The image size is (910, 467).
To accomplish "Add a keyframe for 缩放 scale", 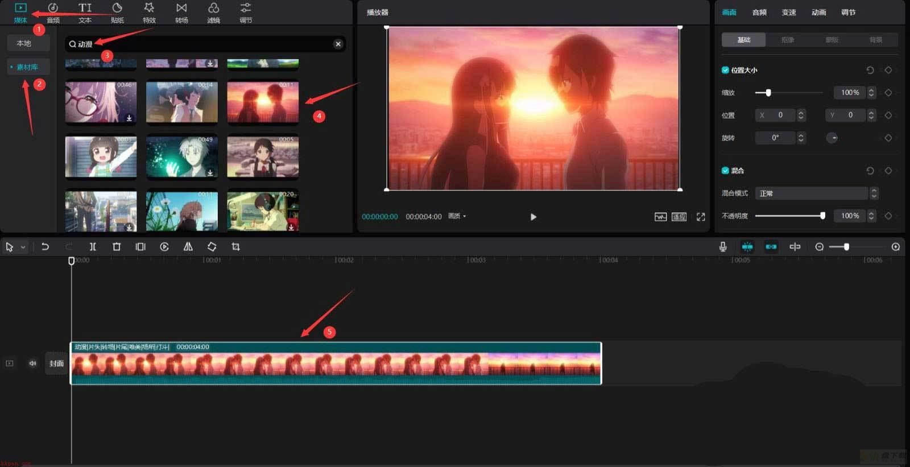I will click(x=888, y=93).
